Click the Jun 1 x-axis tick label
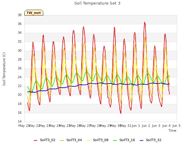 [x=136, y=126]
